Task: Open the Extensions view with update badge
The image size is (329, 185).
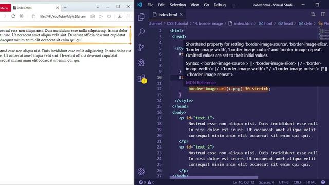Action: (142, 79)
